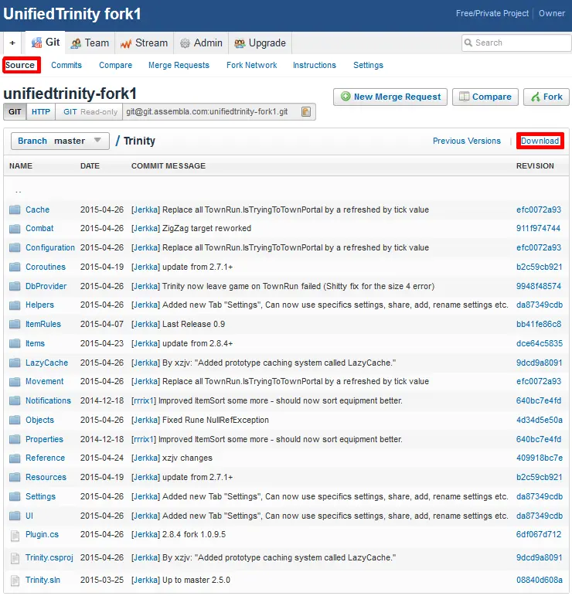Open the Upgrade tab
Screen dimensions: 572x596
[x=260, y=43]
